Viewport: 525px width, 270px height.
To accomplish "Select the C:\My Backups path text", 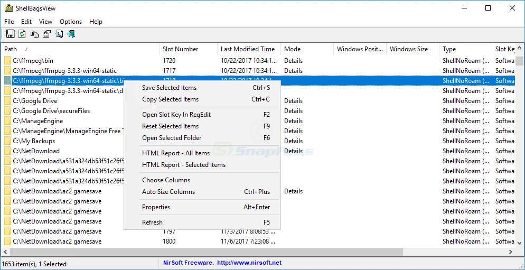I will coord(34,141).
